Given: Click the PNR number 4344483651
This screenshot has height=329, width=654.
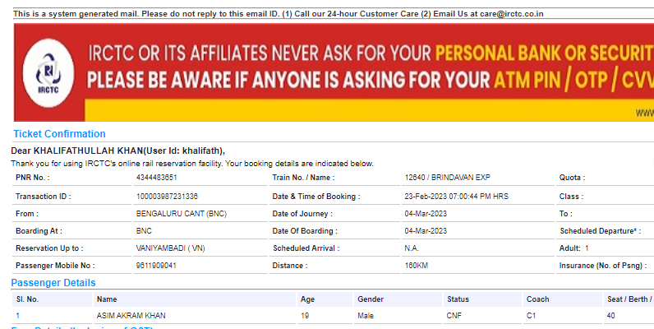Looking at the screenshot, I should click(x=156, y=178).
